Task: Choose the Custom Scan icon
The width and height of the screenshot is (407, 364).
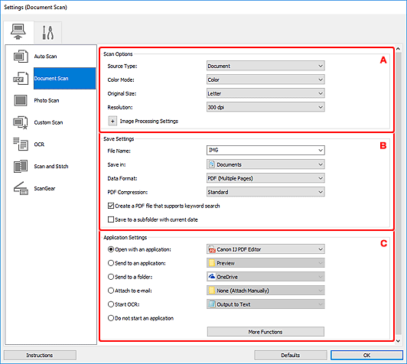Action: pyautogui.click(x=21, y=122)
